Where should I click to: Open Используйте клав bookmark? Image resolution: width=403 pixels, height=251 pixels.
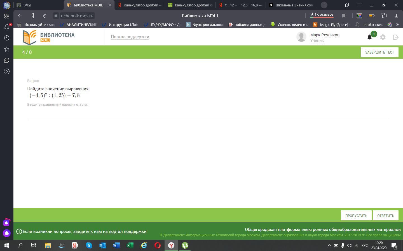36,25
